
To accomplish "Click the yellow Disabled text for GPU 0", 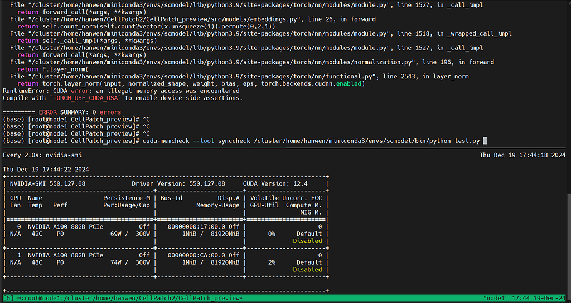I will tap(307, 241).
